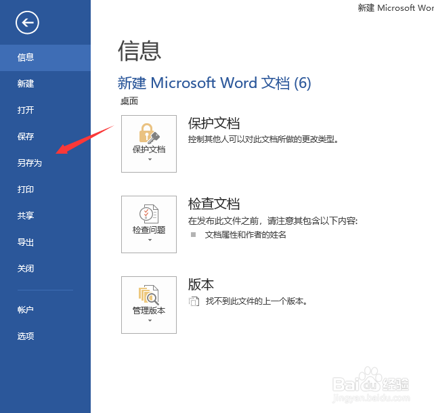Choose 保存 in the sidebar
The width and height of the screenshot is (434, 413).
pyautogui.click(x=45, y=137)
